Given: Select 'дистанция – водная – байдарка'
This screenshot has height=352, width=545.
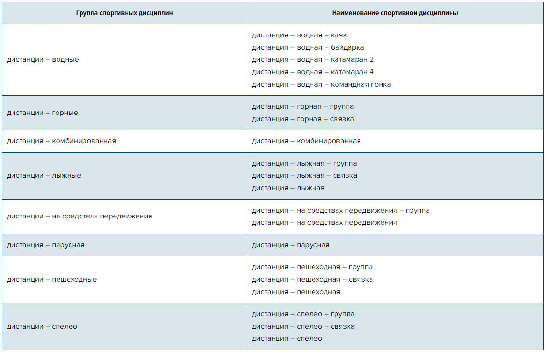Looking at the screenshot, I should 308,47.
